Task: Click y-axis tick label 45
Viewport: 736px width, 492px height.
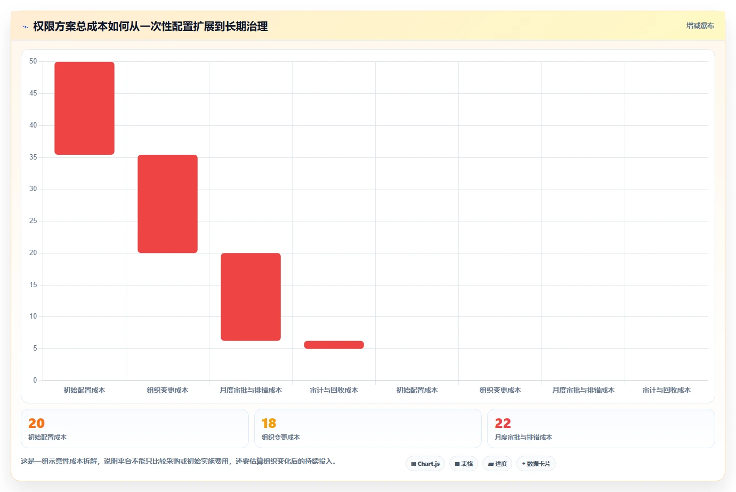Action: (33, 93)
